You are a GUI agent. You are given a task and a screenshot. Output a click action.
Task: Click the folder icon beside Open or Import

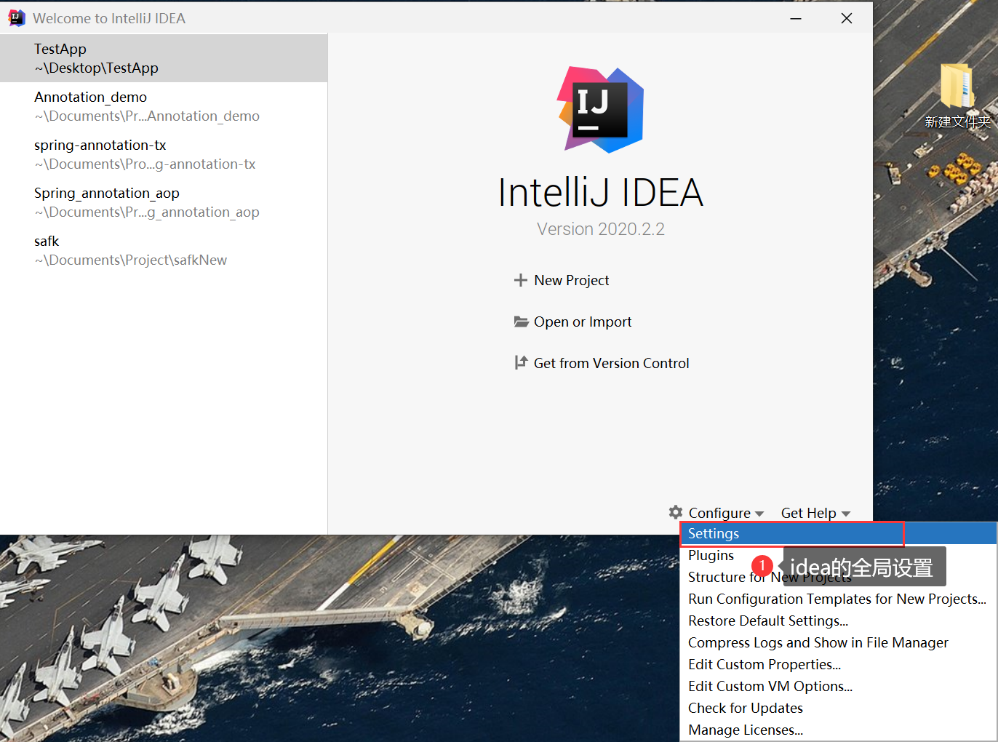[521, 322]
